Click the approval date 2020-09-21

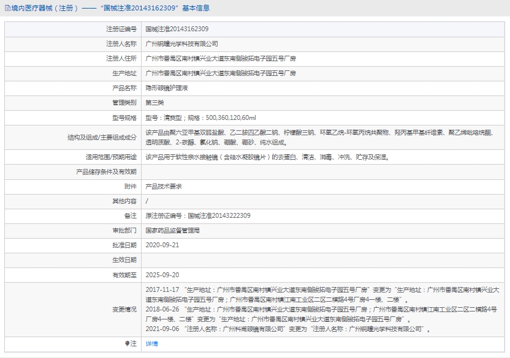pos(162,245)
